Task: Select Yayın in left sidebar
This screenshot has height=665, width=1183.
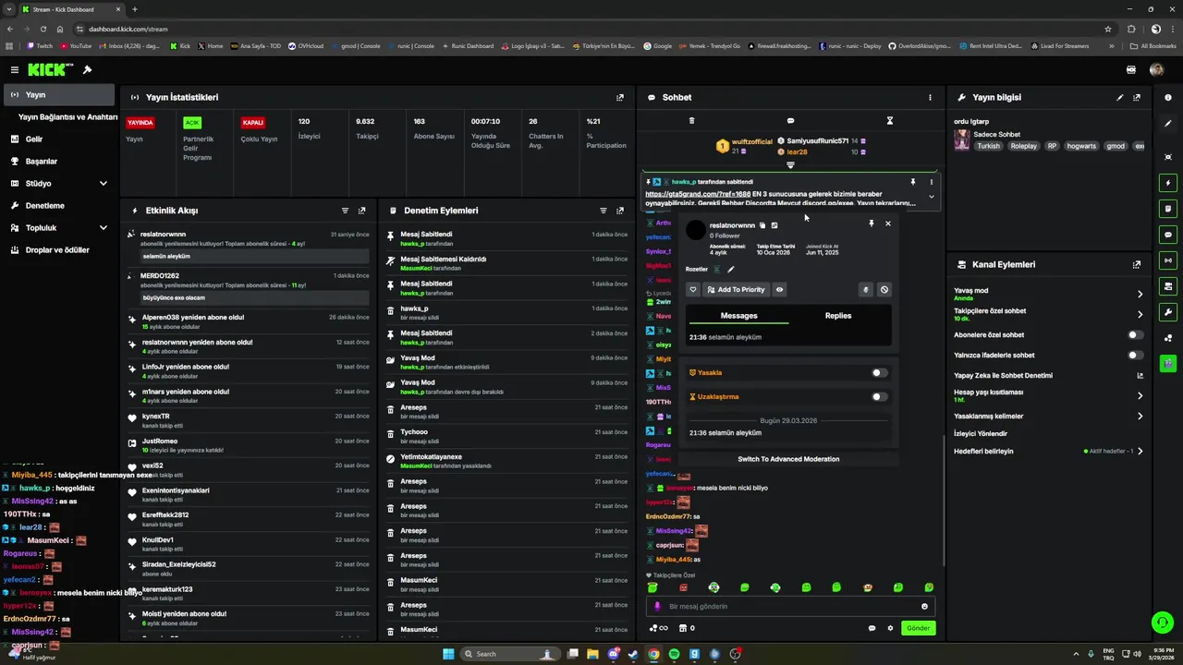Action: point(59,95)
